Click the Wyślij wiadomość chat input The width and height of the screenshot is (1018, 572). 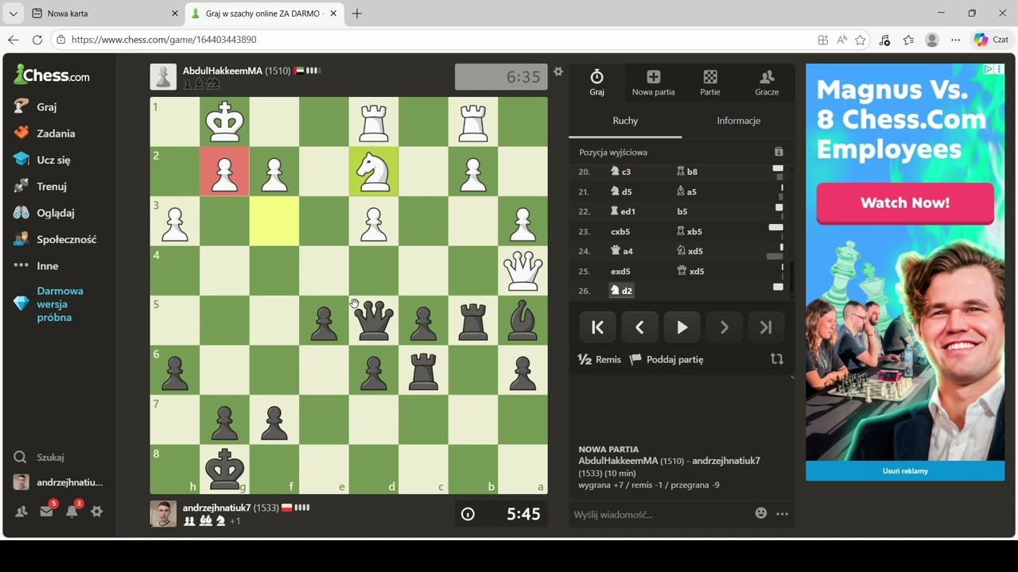659,514
